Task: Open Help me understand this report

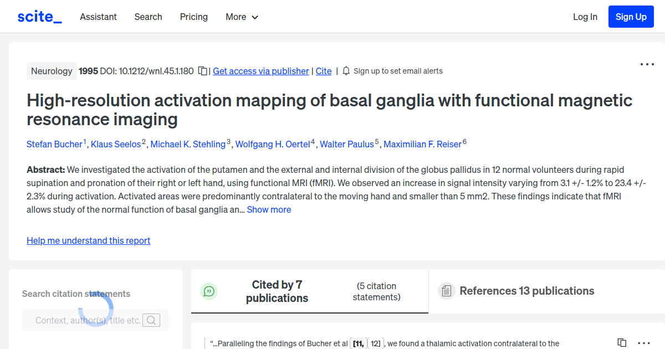Action: (x=88, y=240)
